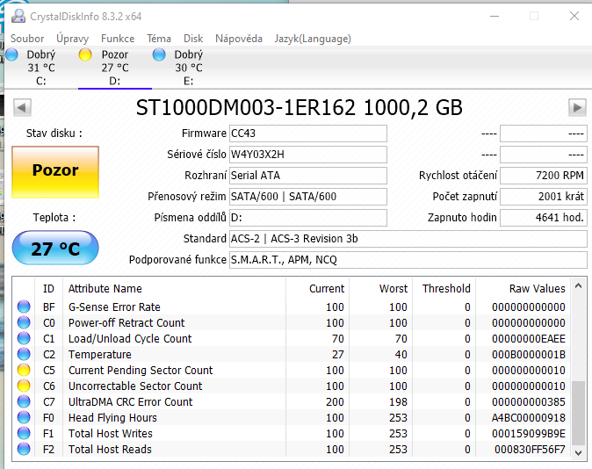This screenshot has height=469, width=592.
Task: Click the blue status icon for G-Sense Error Rate
Action: (x=24, y=307)
